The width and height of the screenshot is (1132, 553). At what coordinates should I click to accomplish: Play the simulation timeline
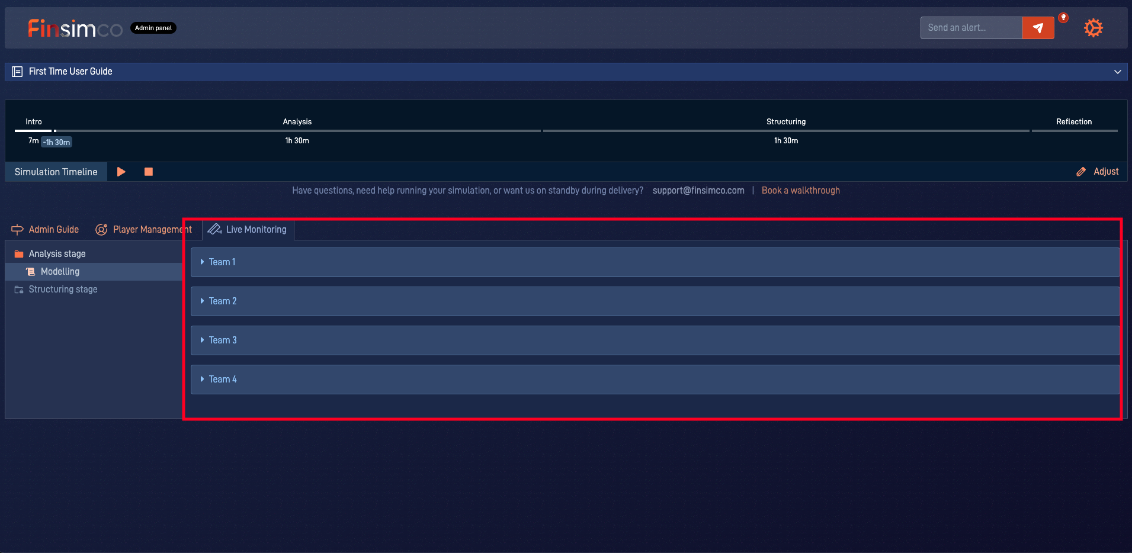121,172
